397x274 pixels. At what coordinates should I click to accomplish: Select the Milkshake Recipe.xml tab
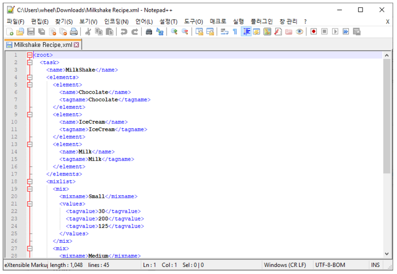click(x=43, y=45)
